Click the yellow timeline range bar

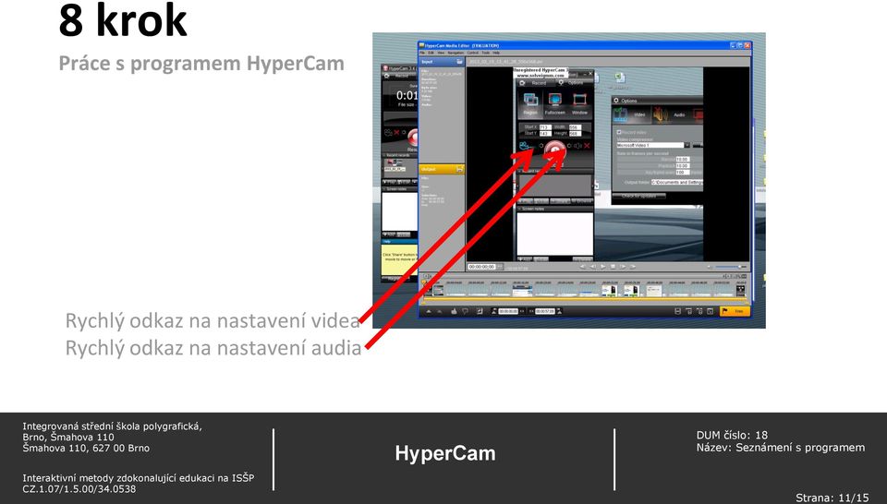pos(585,299)
